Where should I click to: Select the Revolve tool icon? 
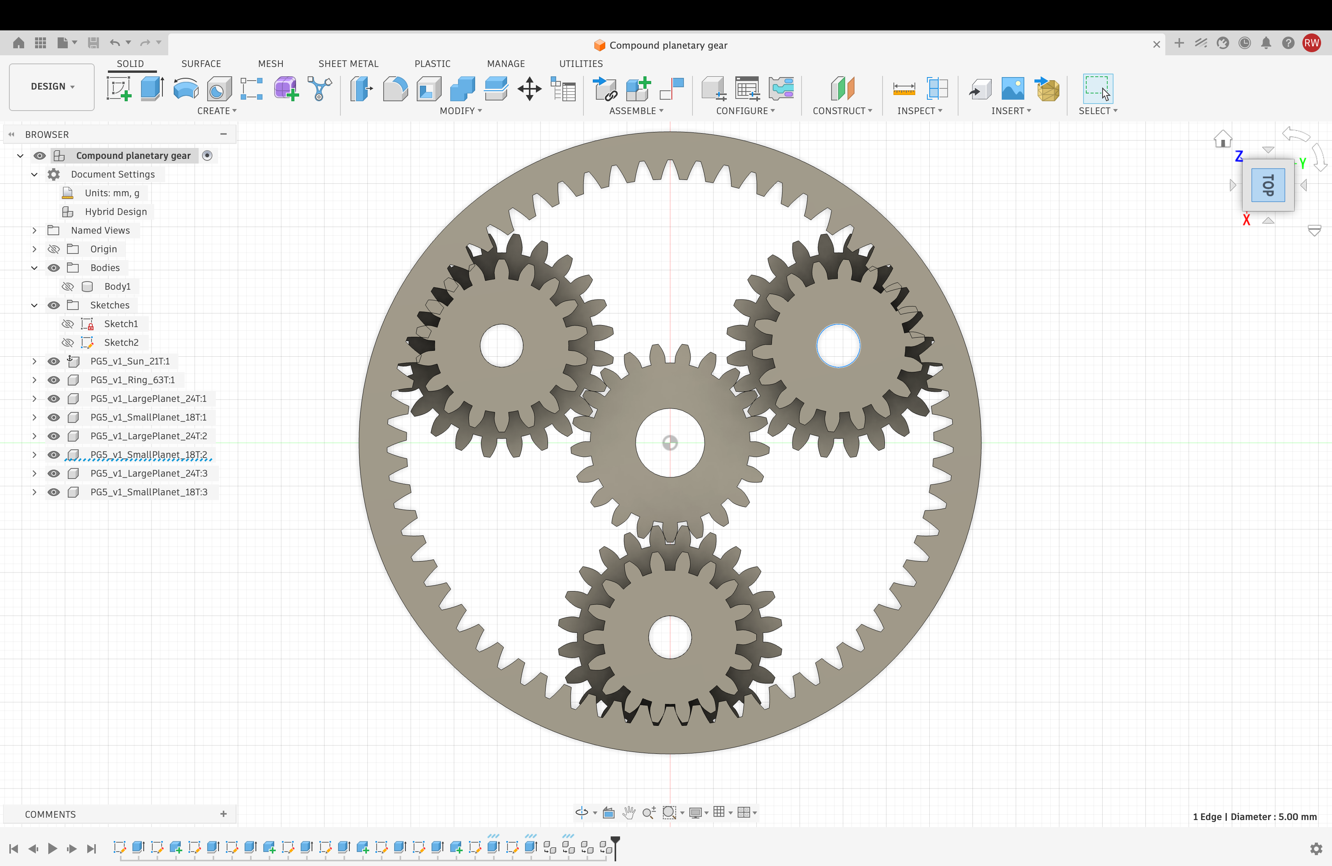click(x=186, y=89)
